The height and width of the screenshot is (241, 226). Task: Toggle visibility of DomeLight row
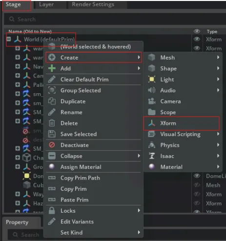click(x=197, y=176)
